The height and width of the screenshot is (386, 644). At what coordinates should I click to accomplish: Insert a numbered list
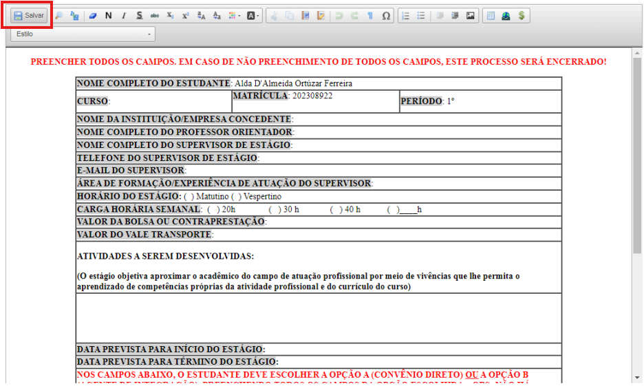pos(405,16)
